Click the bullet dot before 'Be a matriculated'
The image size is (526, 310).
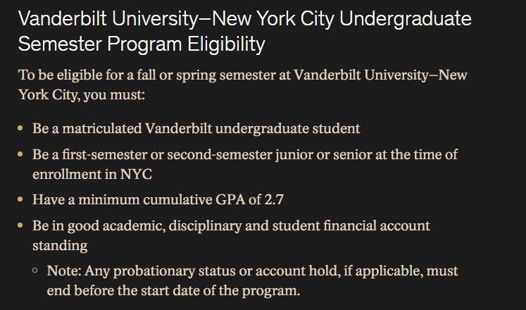point(20,130)
